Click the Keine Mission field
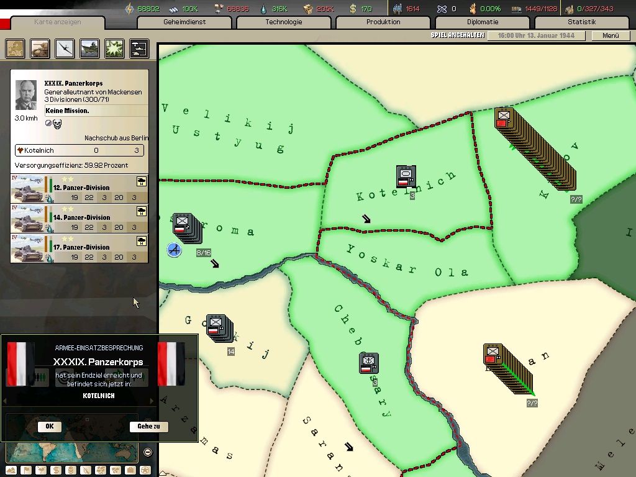This screenshot has height=477, width=636. click(96, 111)
